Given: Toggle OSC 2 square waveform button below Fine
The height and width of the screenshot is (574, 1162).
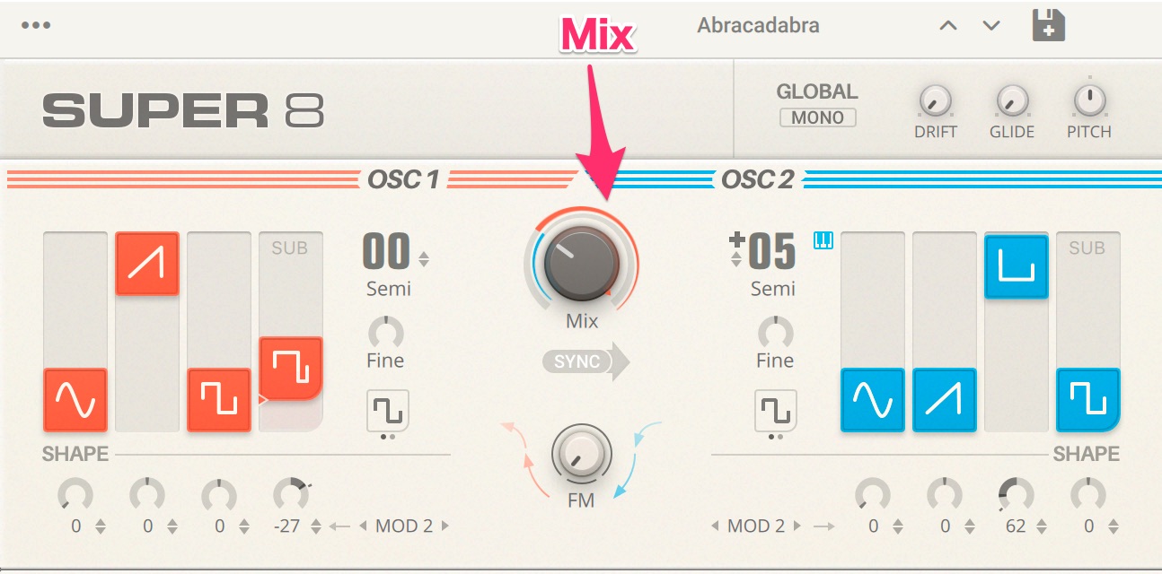Looking at the screenshot, I should (776, 411).
